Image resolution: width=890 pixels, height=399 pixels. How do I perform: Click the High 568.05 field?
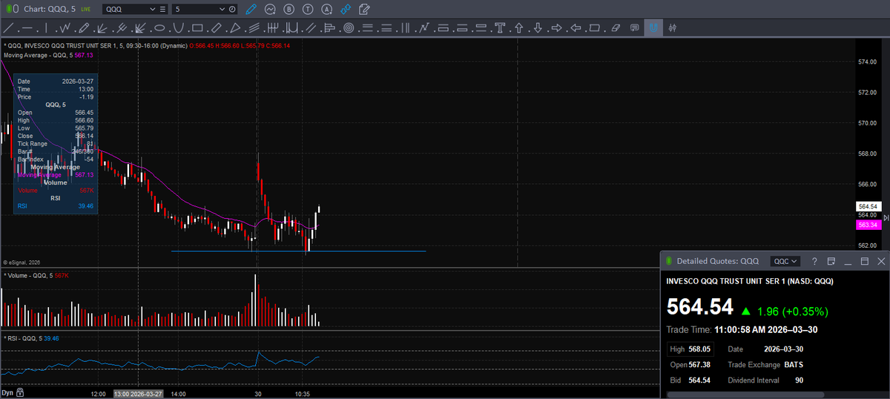(690, 349)
